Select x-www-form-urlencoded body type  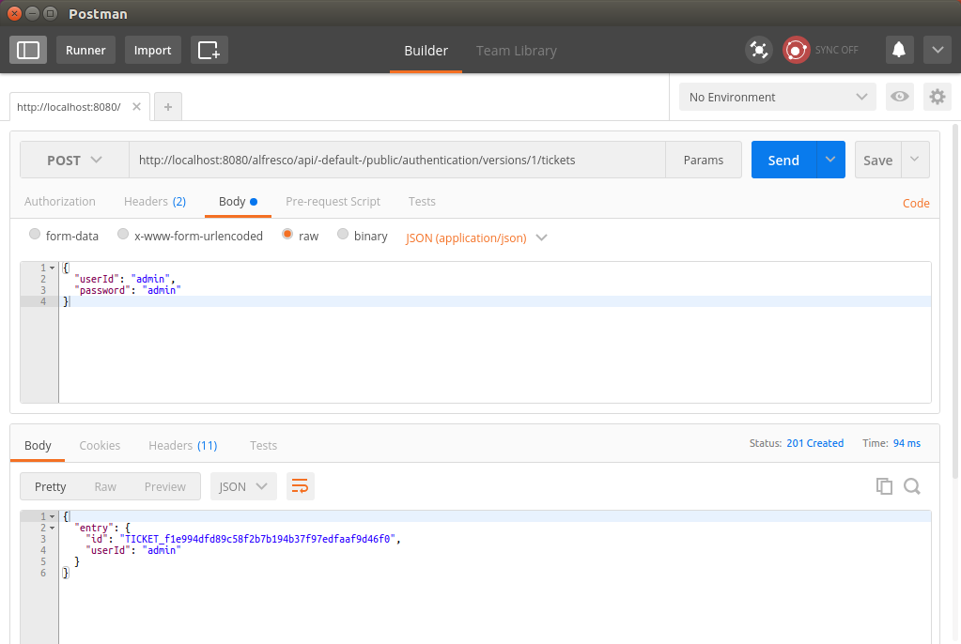point(123,234)
